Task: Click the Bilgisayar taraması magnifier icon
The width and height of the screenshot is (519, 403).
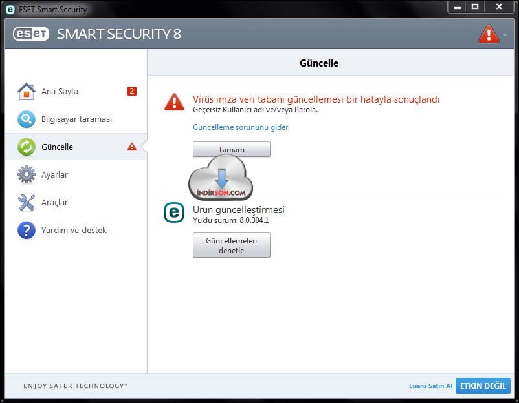Action: pyautogui.click(x=27, y=119)
